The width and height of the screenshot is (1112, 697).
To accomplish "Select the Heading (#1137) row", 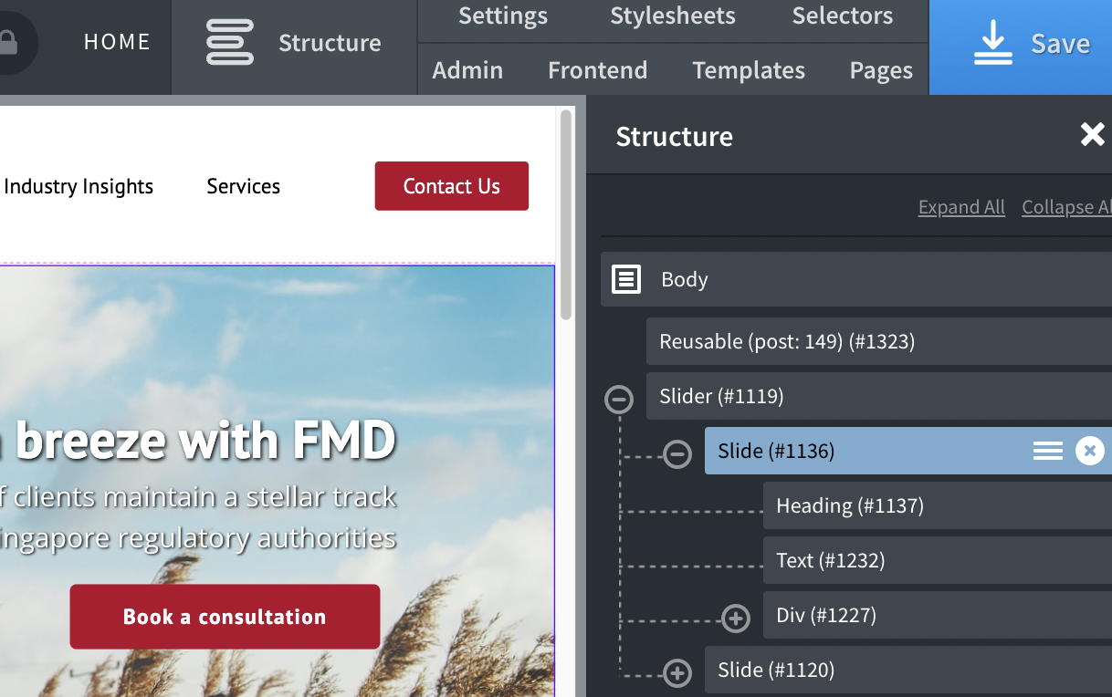I will click(x=938, y=505).
